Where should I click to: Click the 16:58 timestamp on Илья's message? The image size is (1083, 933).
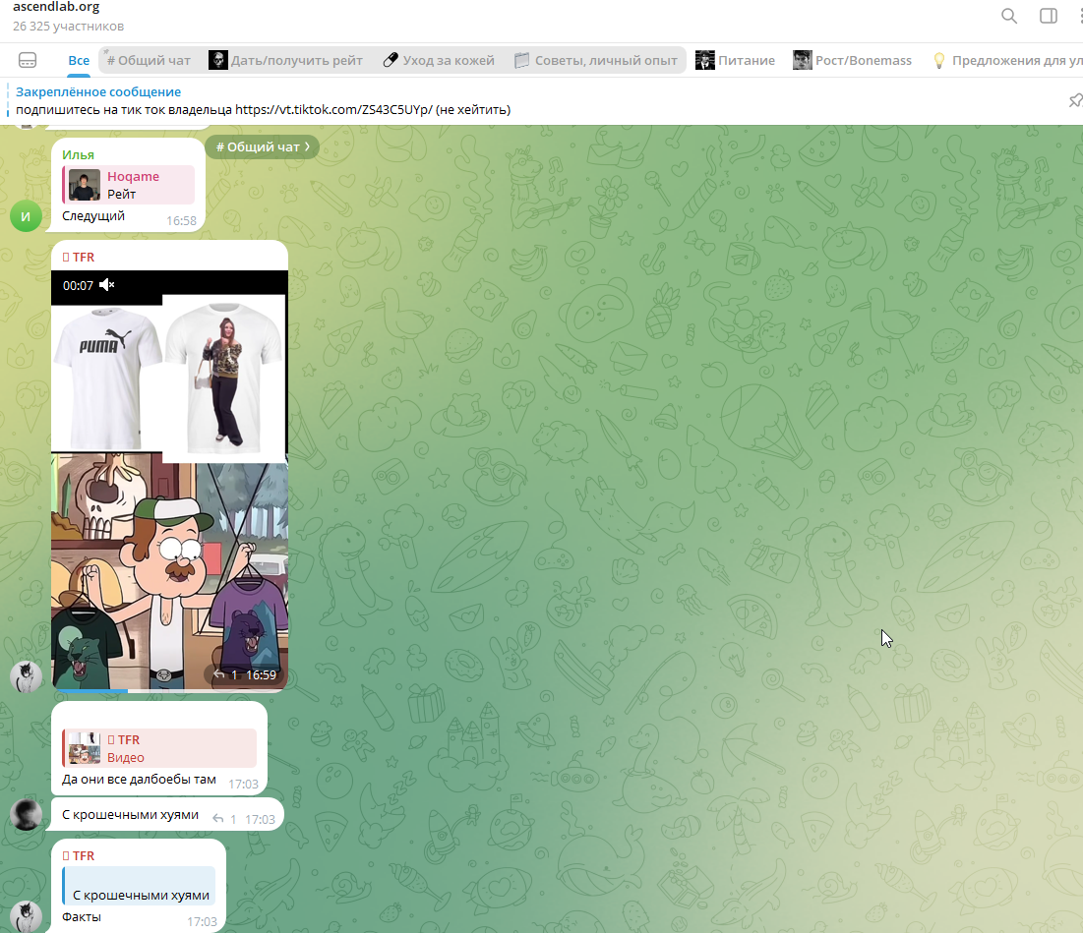pos(181,221)
